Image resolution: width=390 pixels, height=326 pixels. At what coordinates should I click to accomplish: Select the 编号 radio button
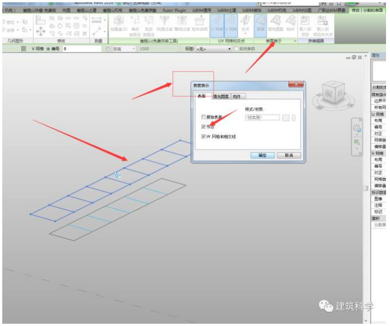coord(48,49)
